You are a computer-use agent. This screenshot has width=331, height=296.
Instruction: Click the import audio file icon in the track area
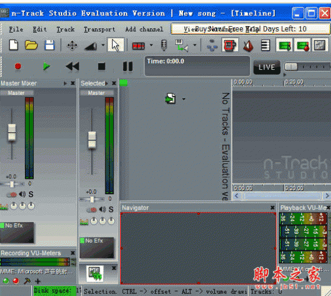click(171, 98)
